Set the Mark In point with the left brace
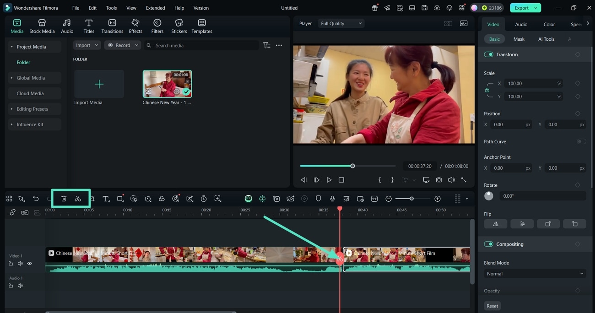Viewport: 595px width, 313px height. 379,180
